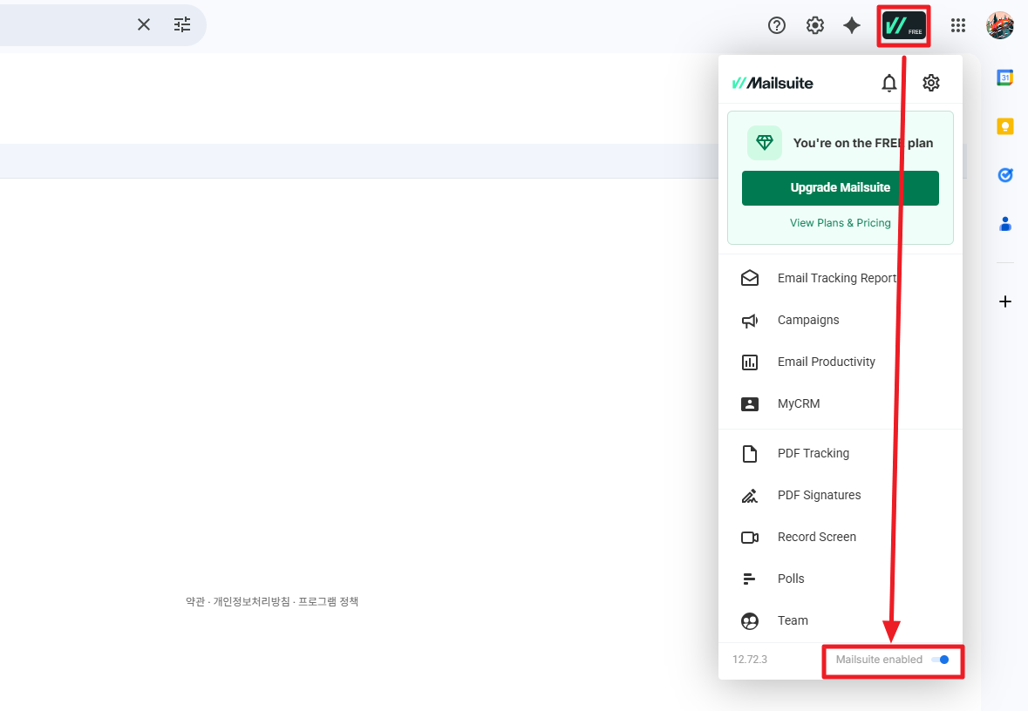Open Mailsuite panel settings gear
This screenshot has height=711, width=1028.
[931, 83]
